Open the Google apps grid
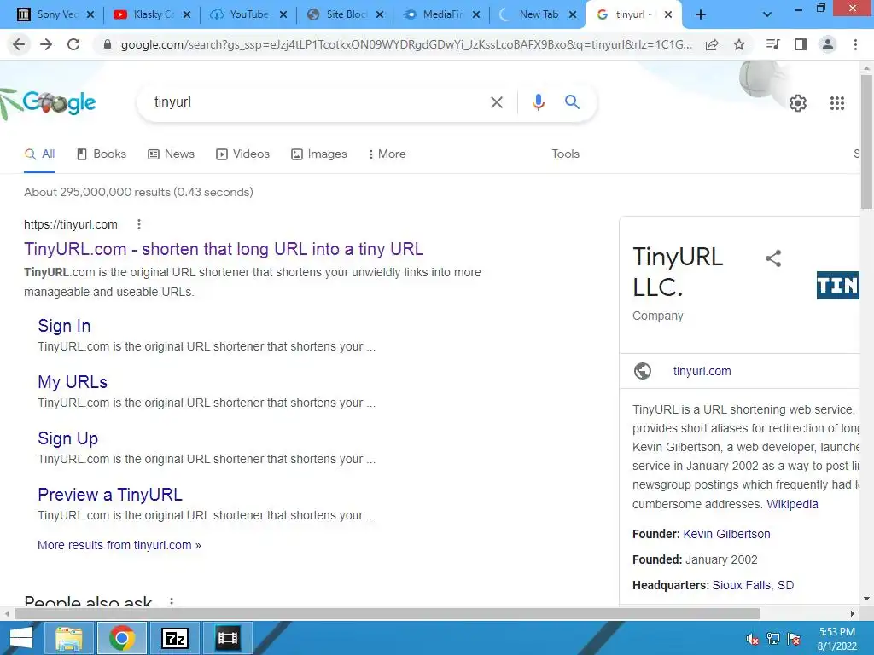Screen dimensions: 874x655 (836, 103)
